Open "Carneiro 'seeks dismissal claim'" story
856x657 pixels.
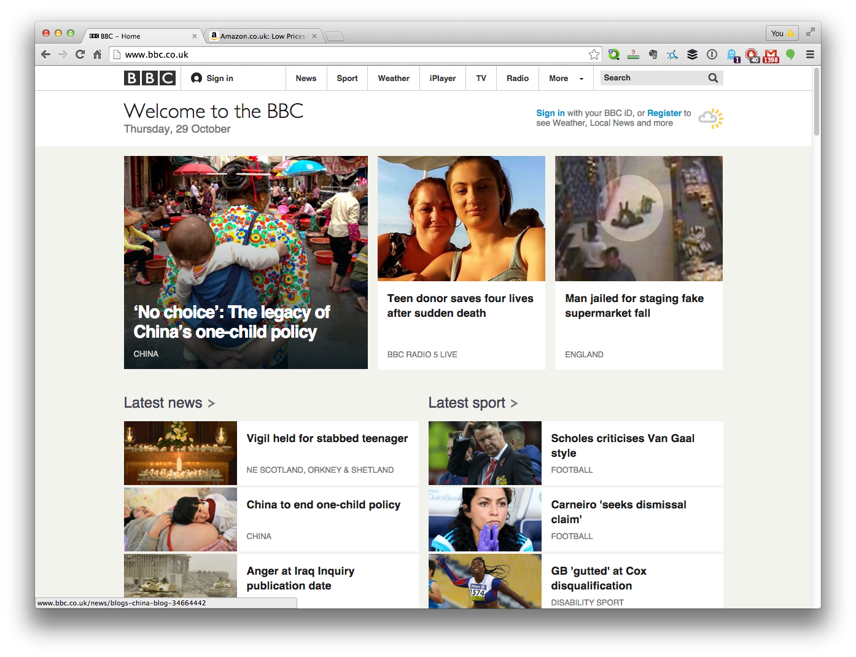click(x=618, y=512)
